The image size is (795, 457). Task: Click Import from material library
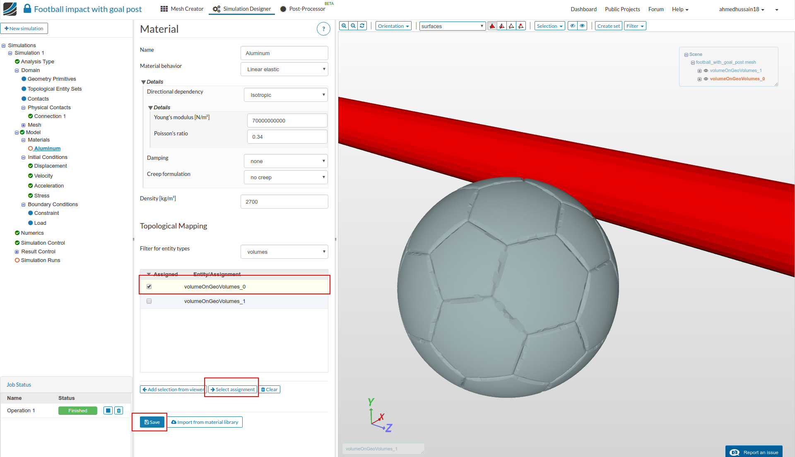click(205, 422)
